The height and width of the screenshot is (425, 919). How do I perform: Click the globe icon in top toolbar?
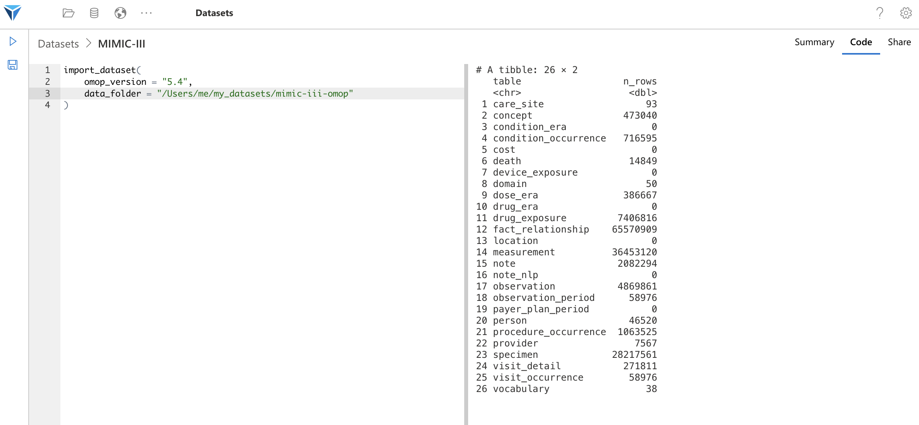[120, 13]
